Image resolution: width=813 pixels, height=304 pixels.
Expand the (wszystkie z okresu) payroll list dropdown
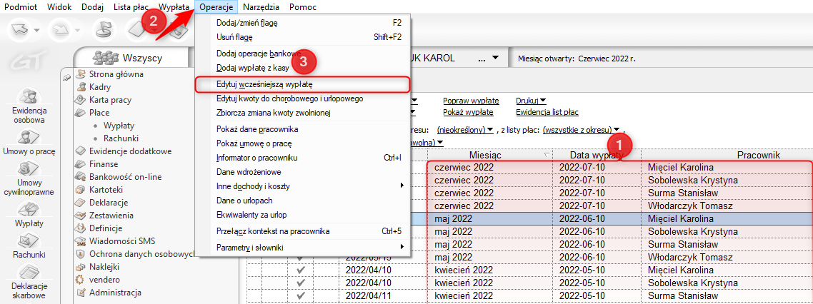click(582, 130)
